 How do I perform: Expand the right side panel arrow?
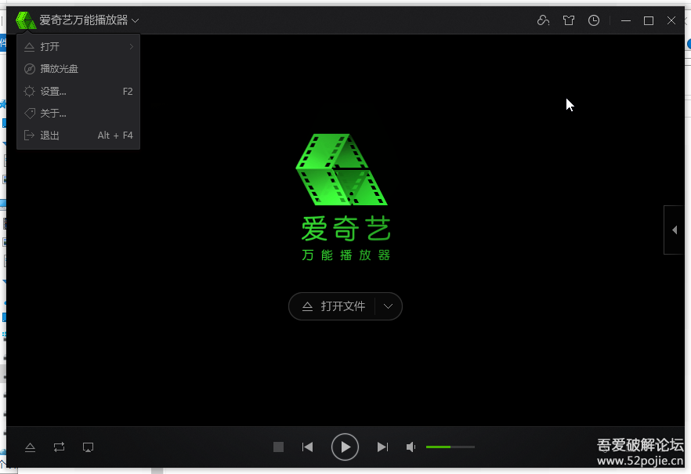click(675, 230)
